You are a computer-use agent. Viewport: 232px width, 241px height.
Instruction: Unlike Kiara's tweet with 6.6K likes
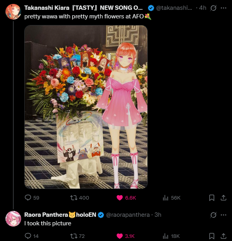tap(126, 198)
